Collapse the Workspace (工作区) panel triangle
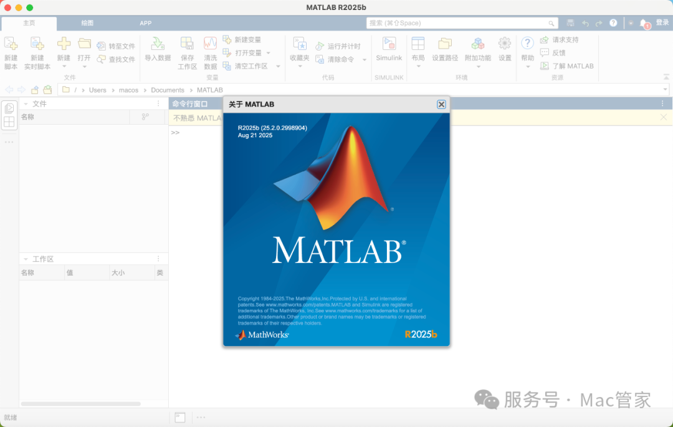 26,259
